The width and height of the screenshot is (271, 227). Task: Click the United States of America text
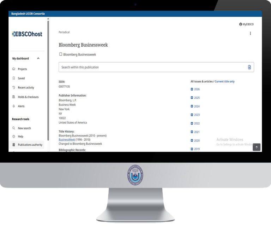73,123
